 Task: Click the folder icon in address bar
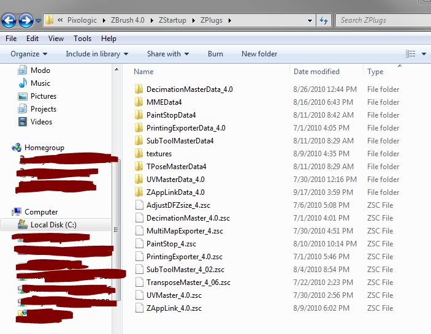50,20
